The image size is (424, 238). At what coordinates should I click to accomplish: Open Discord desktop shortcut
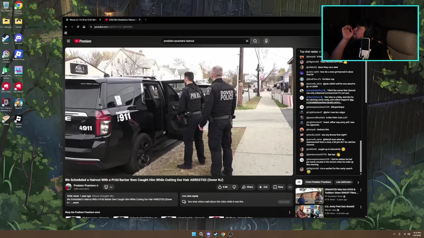click(x=19, y=39)
